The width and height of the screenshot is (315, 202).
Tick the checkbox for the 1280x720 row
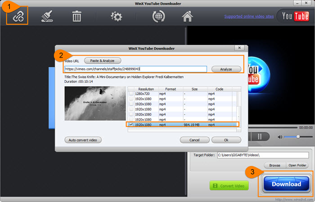131,93
